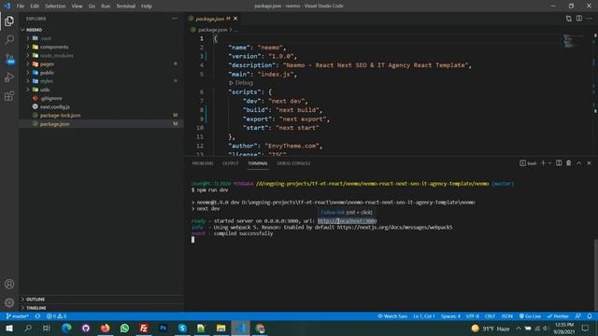Click the Ln 1, Col 1 cursor indicator
This screenshot has height=336, width=598.
click(x=424, y=316)
